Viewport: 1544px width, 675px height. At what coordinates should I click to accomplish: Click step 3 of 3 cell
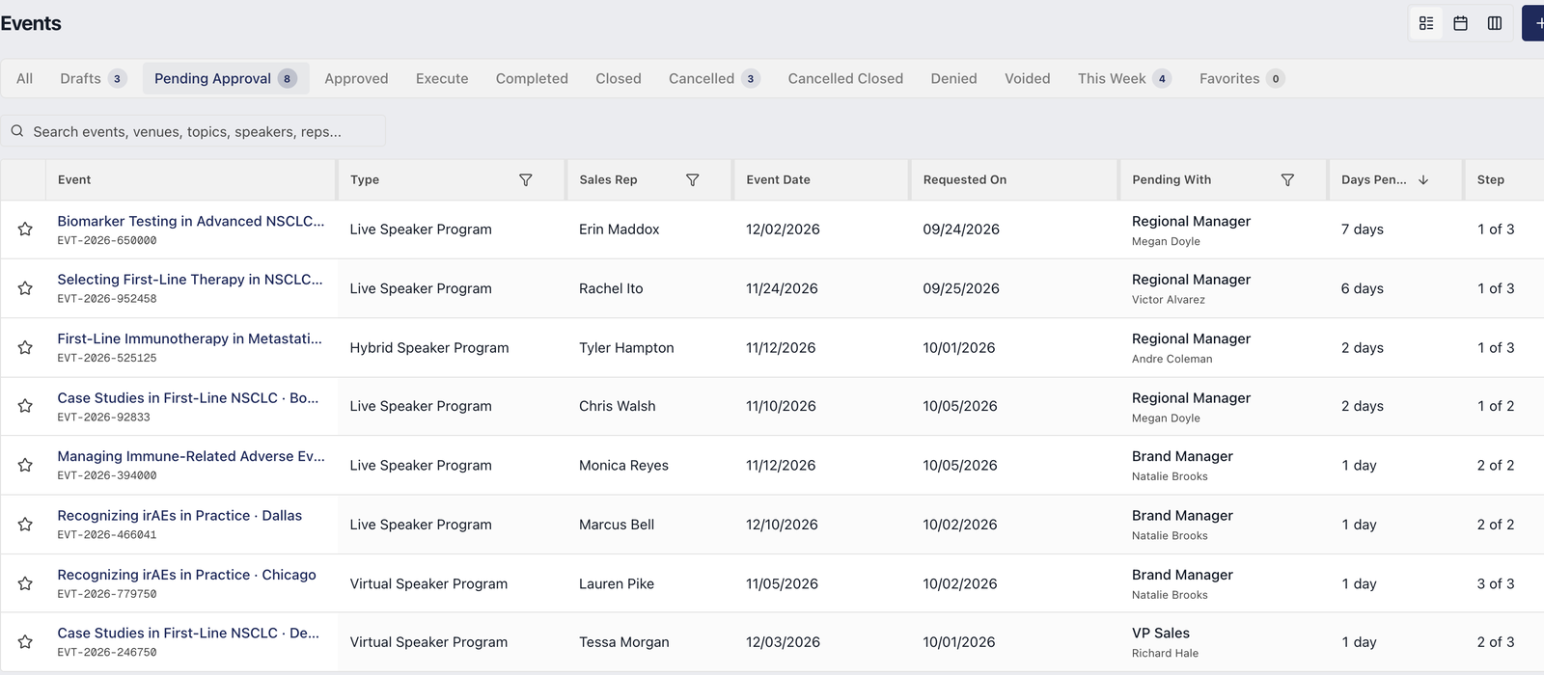pyautogui.click(x=1496, y=583)
